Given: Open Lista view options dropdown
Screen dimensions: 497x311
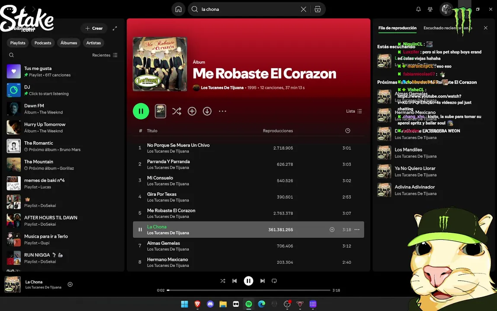Looking at the screenshot, I should pos(354,111).
